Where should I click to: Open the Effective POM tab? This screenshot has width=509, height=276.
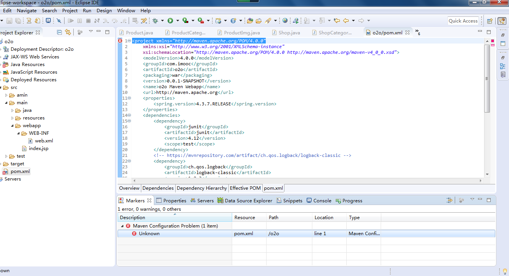245,188
